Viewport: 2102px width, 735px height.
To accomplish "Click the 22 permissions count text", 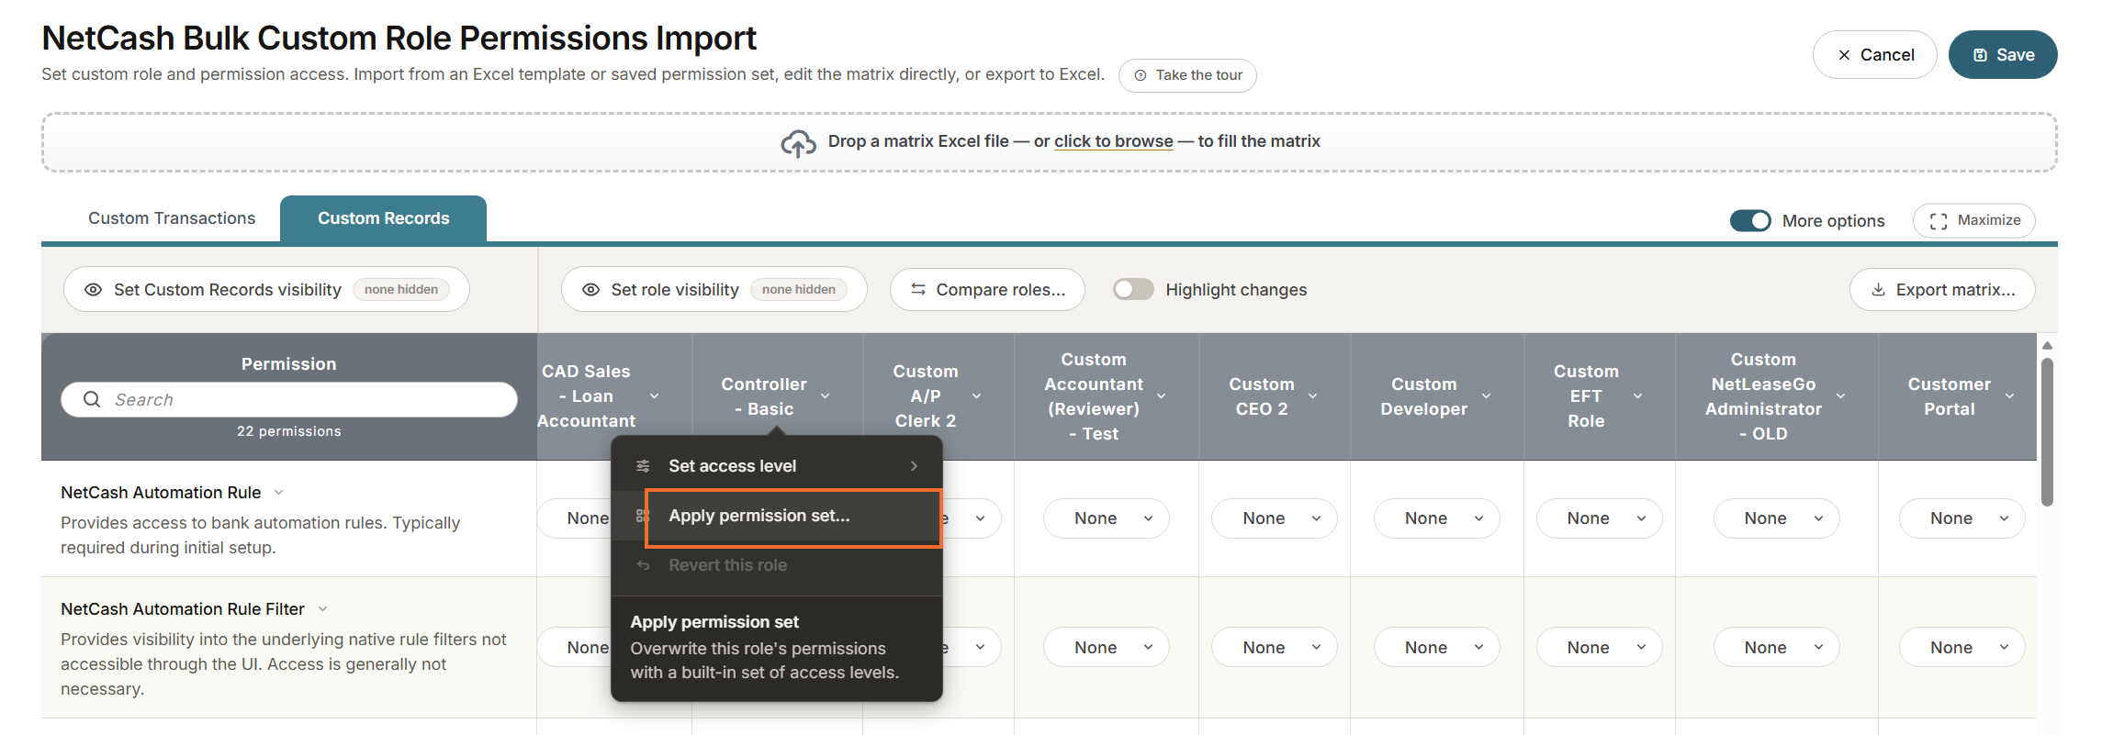I will pos(288,431).
